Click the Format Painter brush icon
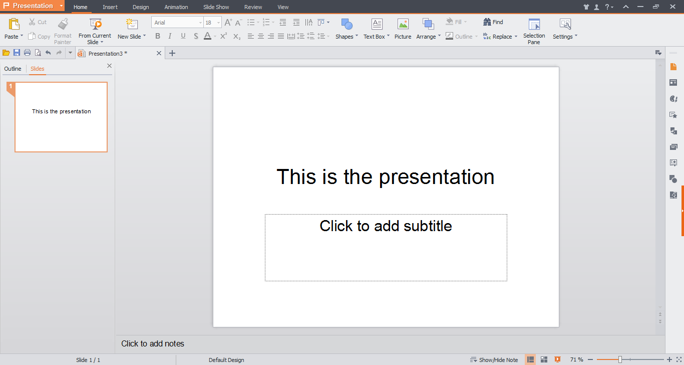Viewport: 684px width, 365px height. (x=63, y=24)
